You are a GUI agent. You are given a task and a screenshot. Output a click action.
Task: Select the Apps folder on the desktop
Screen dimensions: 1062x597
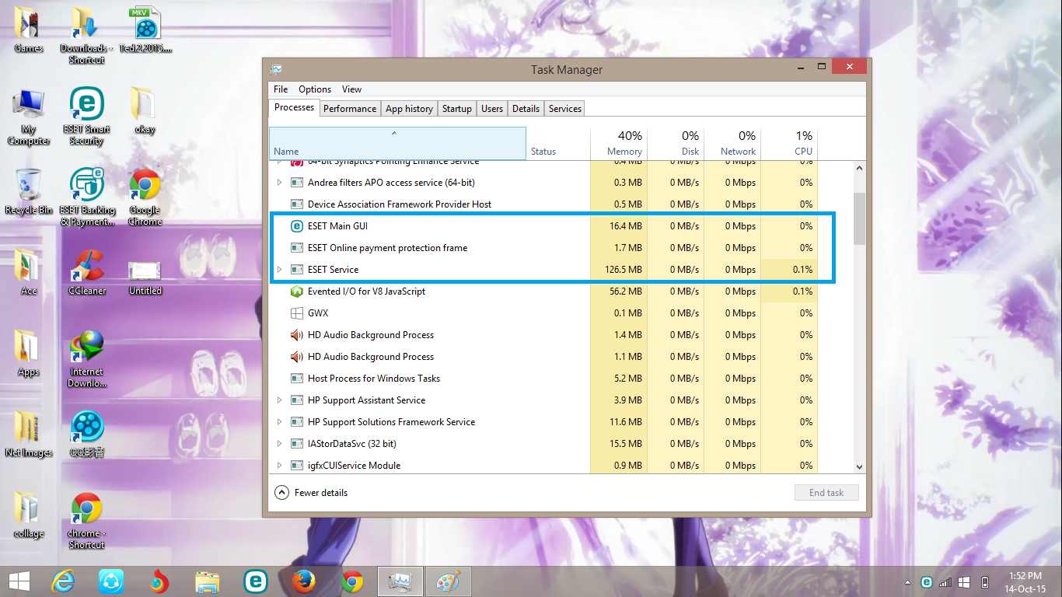(x=29, y=353)
